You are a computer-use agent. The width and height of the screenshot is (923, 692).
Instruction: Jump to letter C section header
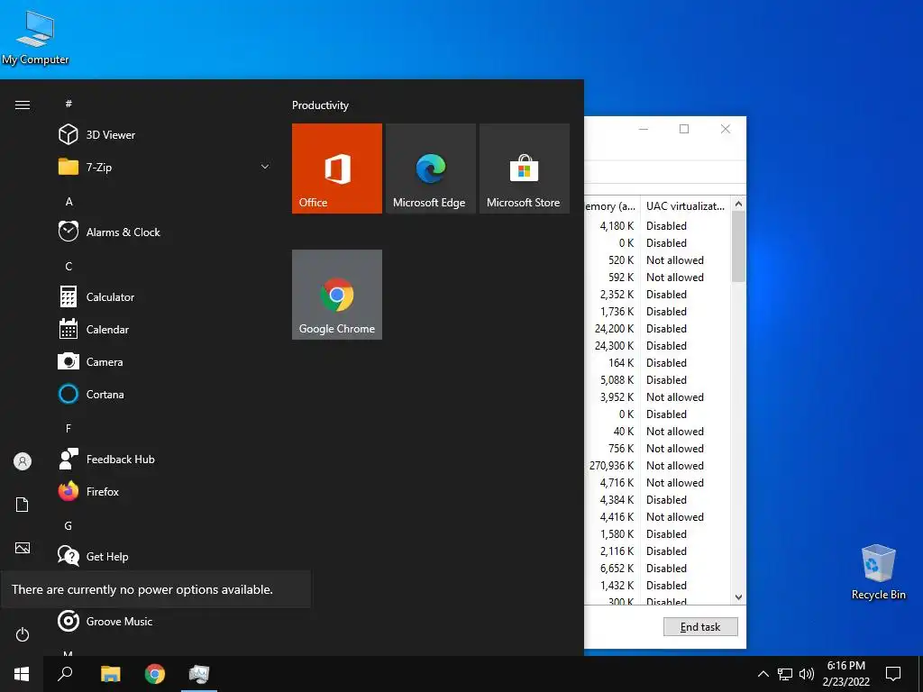[x=69, y=267]
